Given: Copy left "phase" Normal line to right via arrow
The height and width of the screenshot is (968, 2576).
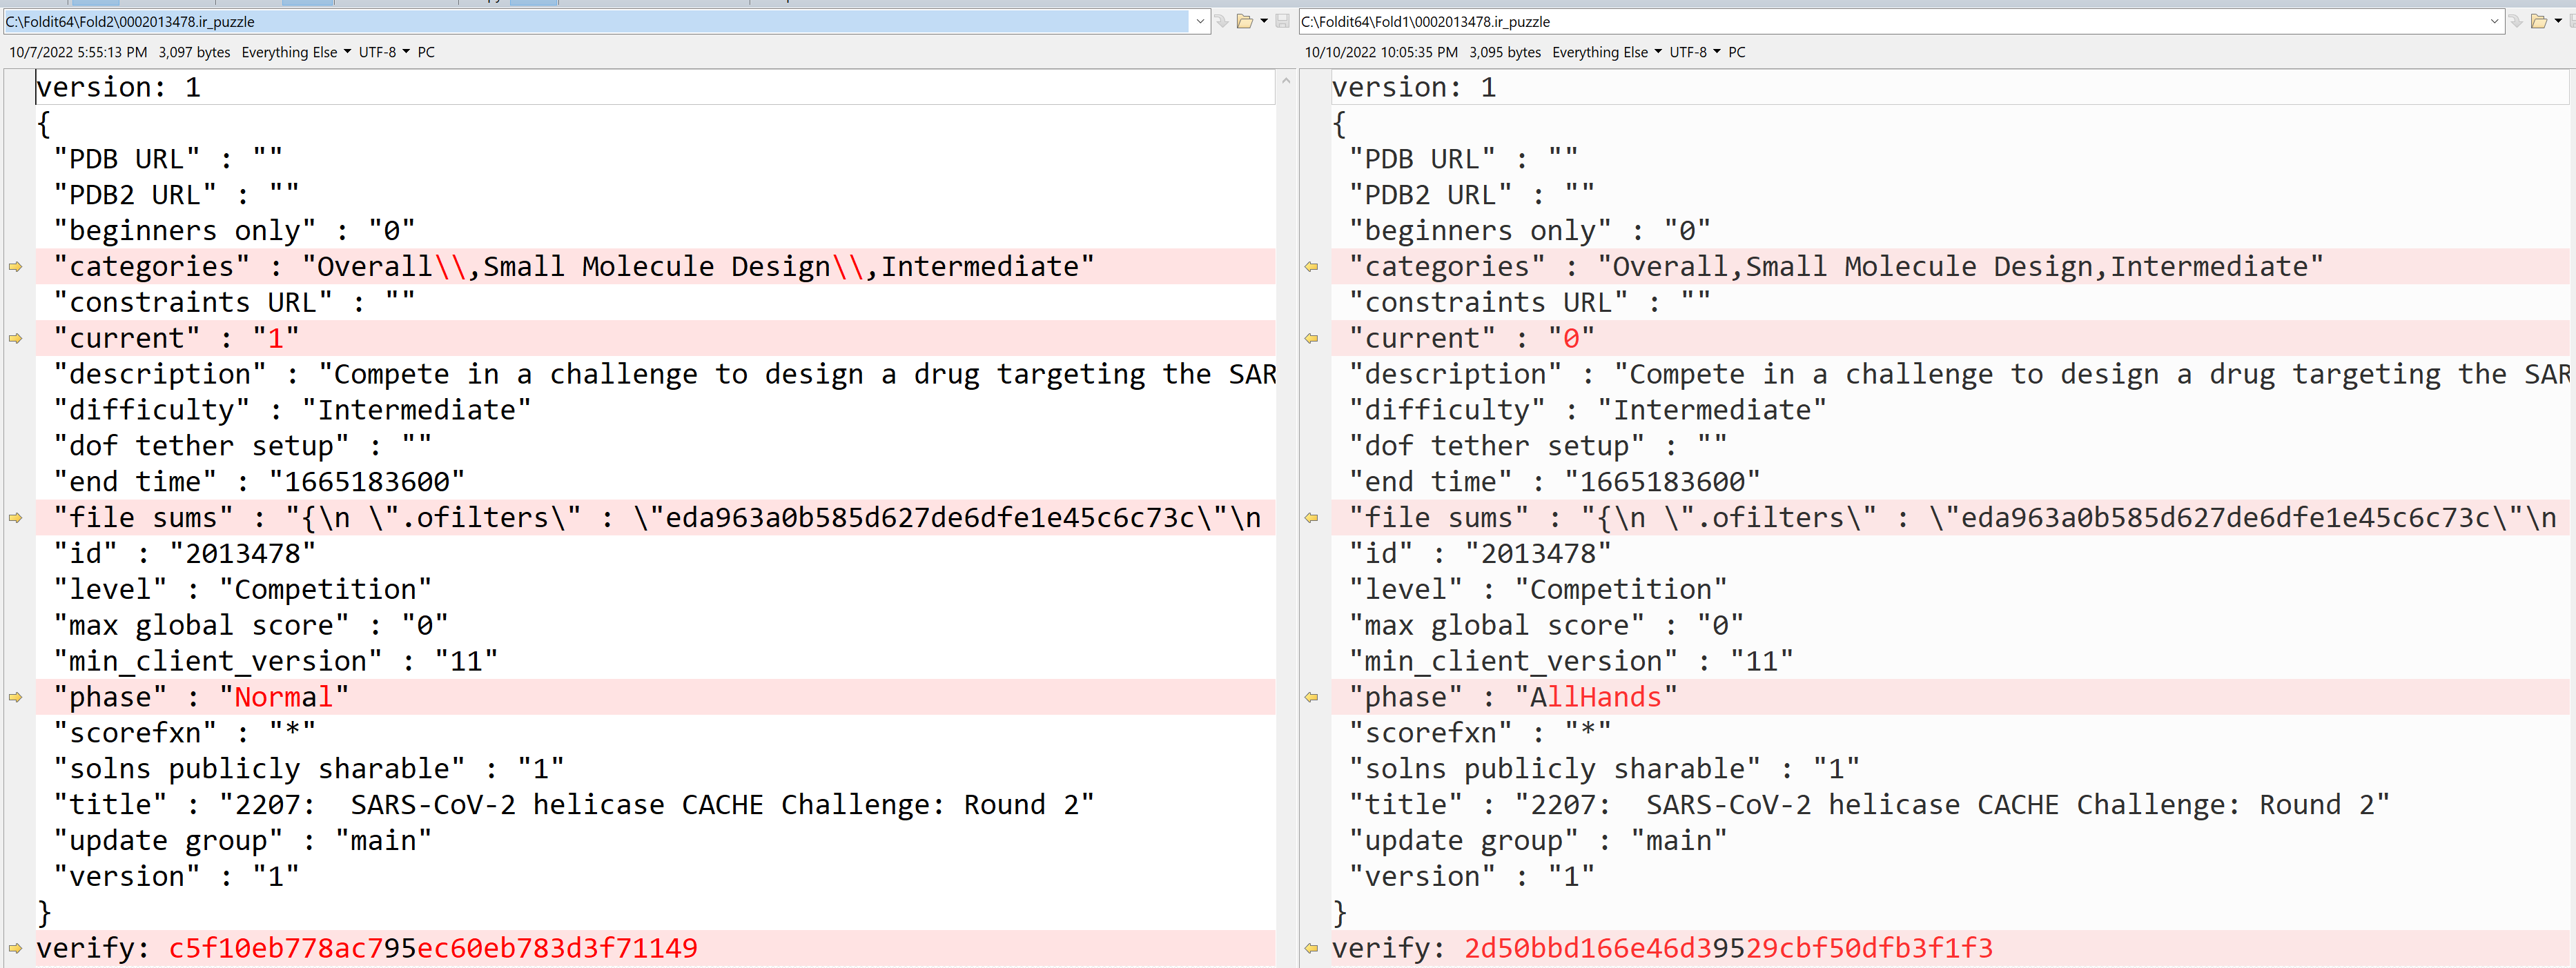Looking at the screenshot, I should tap(15, 697).
